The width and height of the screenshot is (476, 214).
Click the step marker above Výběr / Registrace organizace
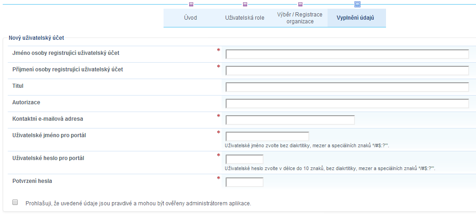(x=300, y=5)
